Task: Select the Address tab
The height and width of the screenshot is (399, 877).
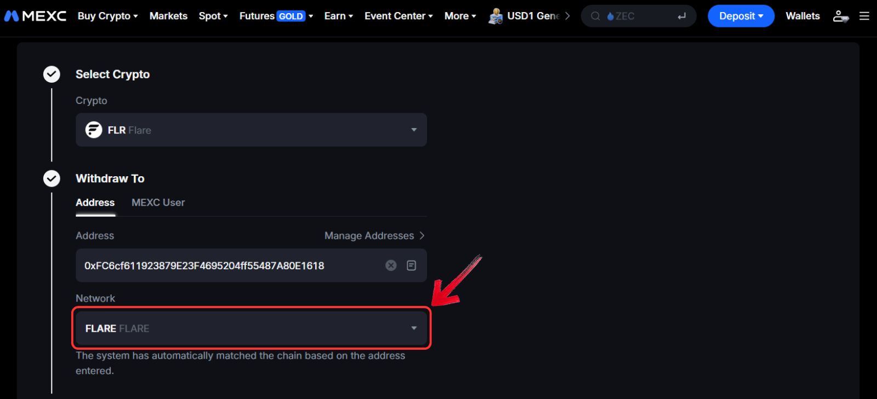Action: [x=95, y=203]
